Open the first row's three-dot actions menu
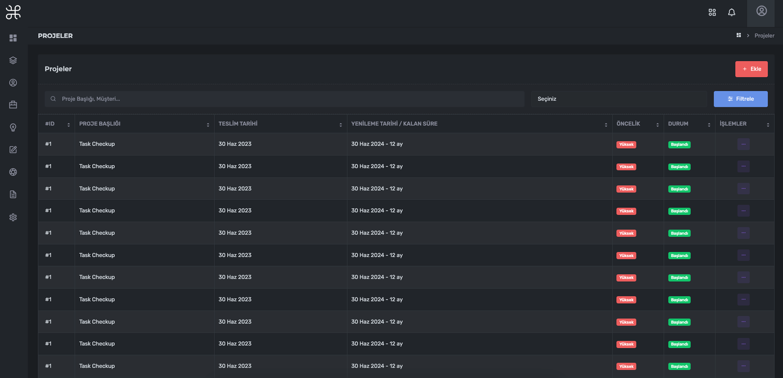The width and height of the screenshot is (783, 378). (x=743, y=144)
